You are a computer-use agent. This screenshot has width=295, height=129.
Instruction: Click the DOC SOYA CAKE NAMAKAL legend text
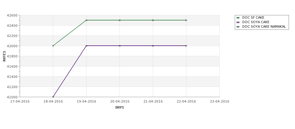[264, 26]
